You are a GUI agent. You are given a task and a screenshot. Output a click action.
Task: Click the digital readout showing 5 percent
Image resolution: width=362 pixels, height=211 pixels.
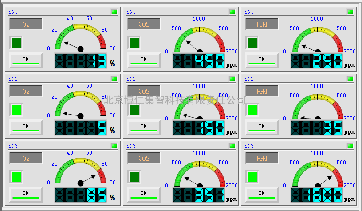click(81, 128)
